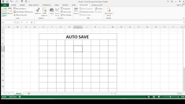Click the zoom out minus button
The height and width of the screenshot is (104, 185).
click(163, 97)
